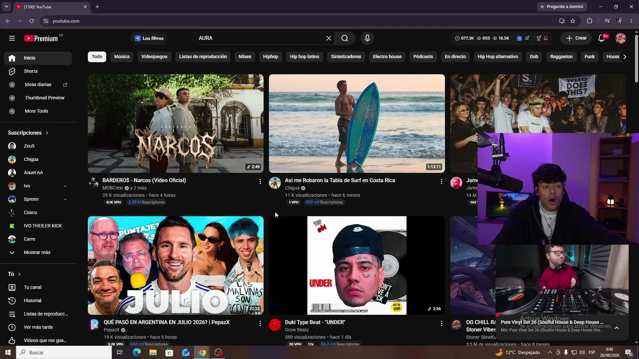This screenshot has width=639, height=359.
Task: Select the Videojuegos filter chip
Action: coord(154,57)
